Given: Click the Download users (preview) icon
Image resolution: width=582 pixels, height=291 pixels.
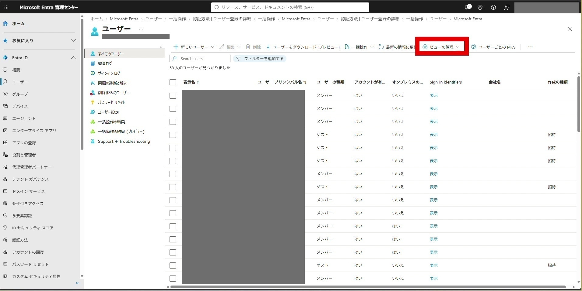Looking at the screenshot, I should coord(268,47).
